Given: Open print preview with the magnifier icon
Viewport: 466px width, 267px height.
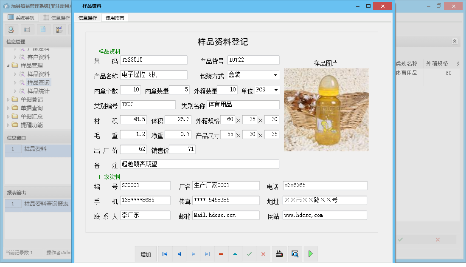Looking at the screenshot, I should click(x=295, y=254).
